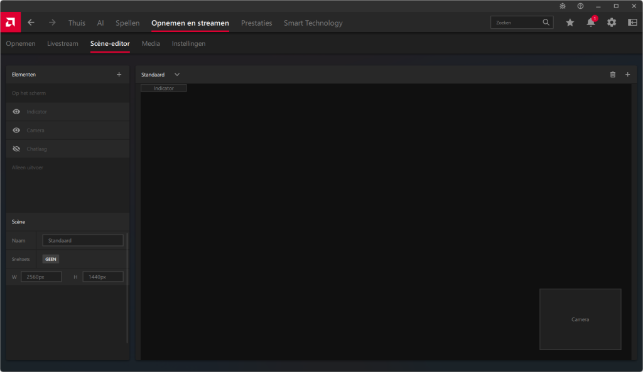Open the Prestaties menu
Image resolution: width=643 pixels, height=372 pixels.
point(256,23)
